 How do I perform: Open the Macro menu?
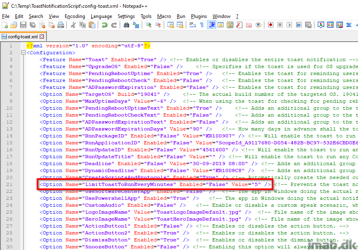click(x=164, y=16)
